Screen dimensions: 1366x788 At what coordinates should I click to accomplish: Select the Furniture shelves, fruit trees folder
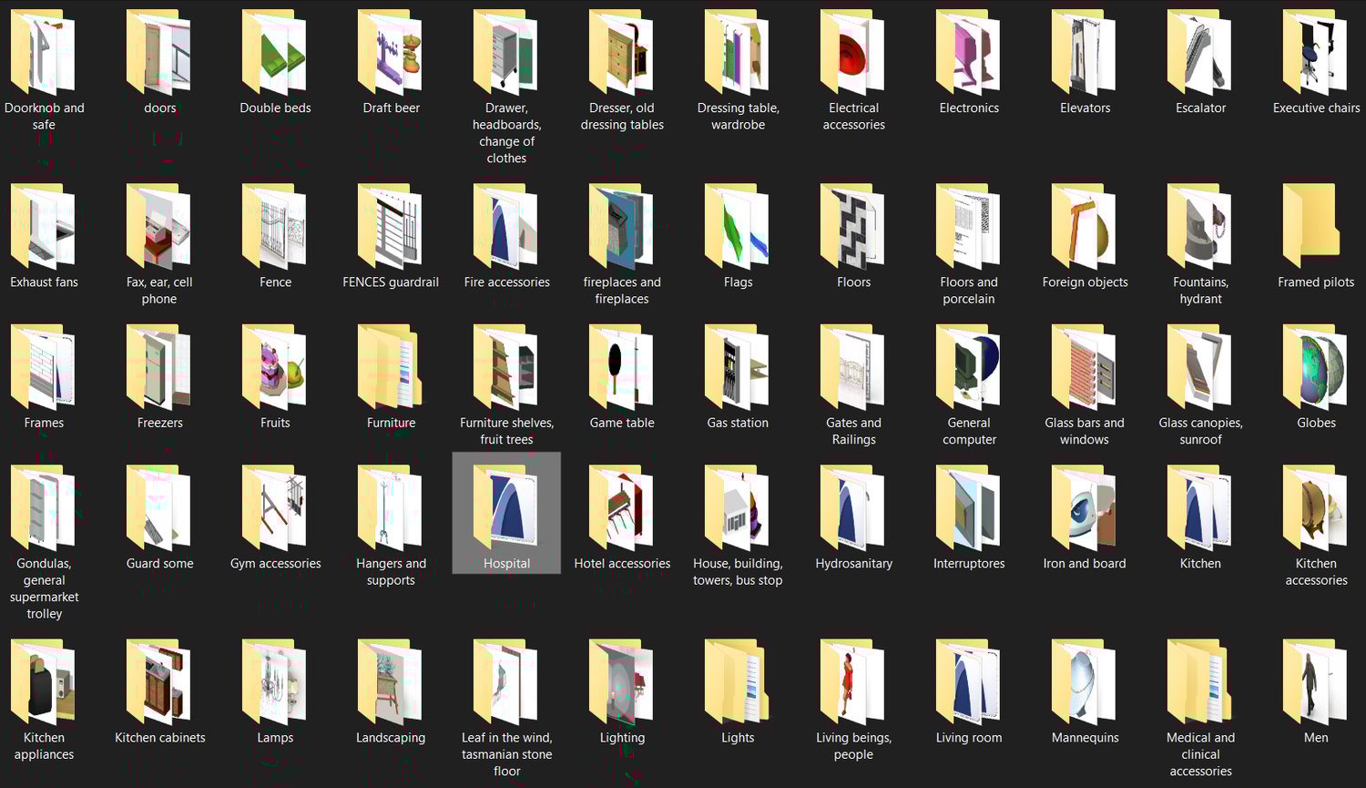click(506, 367)
